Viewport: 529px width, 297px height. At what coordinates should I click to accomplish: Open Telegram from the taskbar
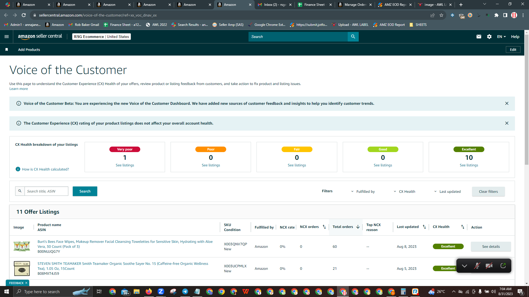(x=185, y=291)
